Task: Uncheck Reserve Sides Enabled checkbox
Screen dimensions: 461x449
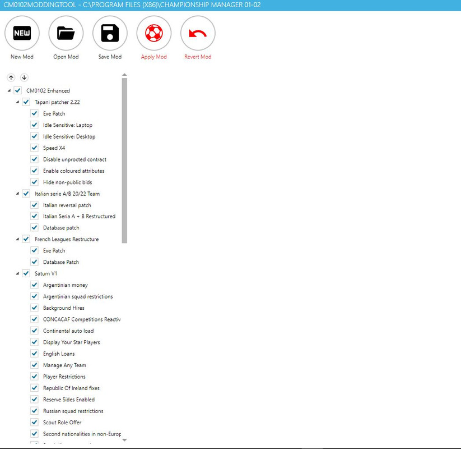Action: tap(34, 399)
